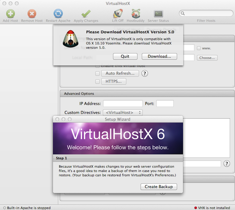Click the Setup Wizard close button
Screen dimensions: 235x210
[x=57, y=119]
